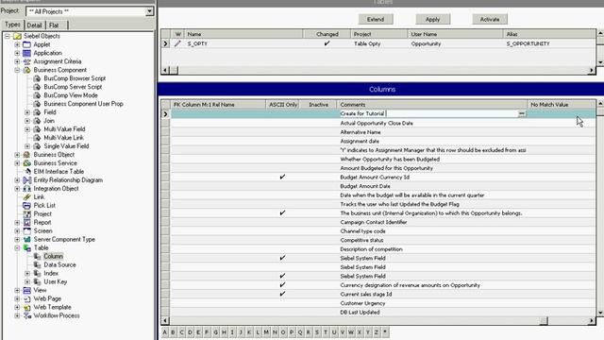Click the Table object icon
The image size is (604, 340).
pos(26,247)
